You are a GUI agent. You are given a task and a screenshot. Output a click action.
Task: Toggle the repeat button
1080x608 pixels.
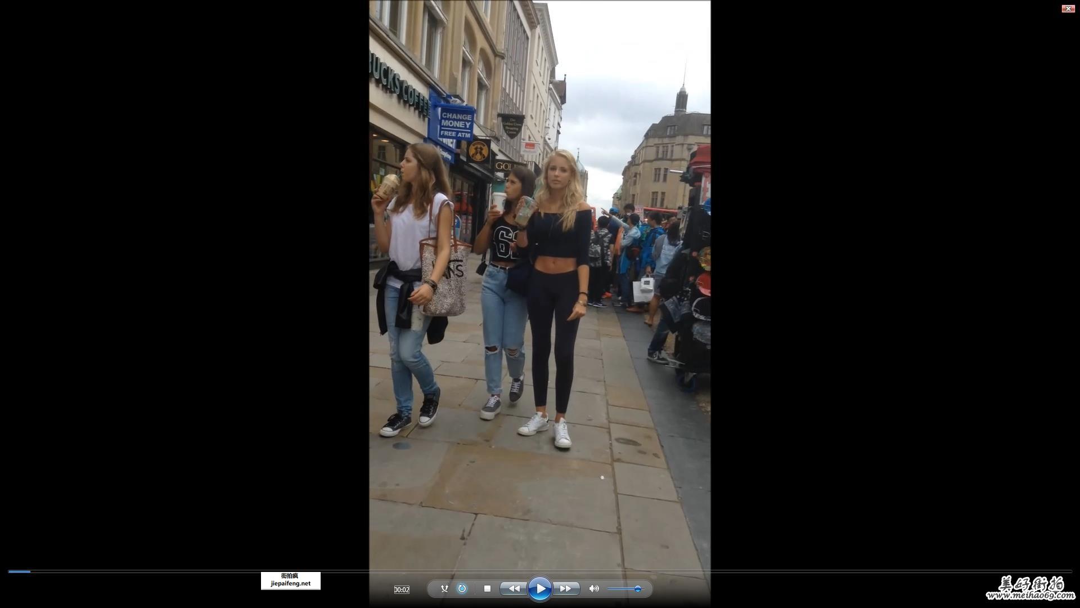click(x=462, y=589)
